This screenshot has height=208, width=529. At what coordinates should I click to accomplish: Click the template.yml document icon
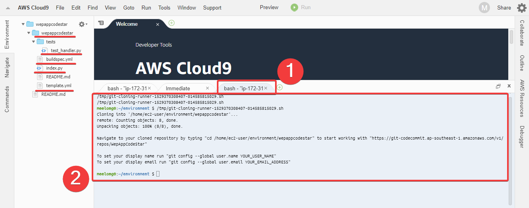coord(39,86)
